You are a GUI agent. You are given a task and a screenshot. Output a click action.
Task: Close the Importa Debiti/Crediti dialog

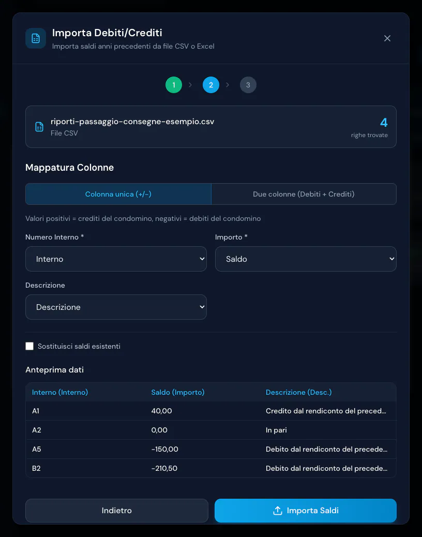click(387, 38)
